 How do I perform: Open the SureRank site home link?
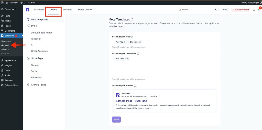pyautogui.click(x=12, y=3)
